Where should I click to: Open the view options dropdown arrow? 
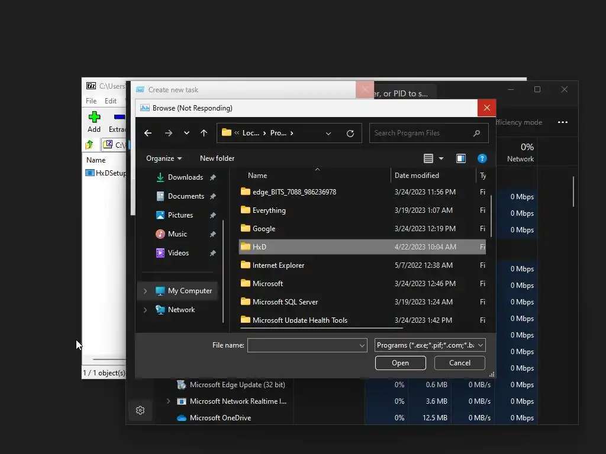coord(441,158)
